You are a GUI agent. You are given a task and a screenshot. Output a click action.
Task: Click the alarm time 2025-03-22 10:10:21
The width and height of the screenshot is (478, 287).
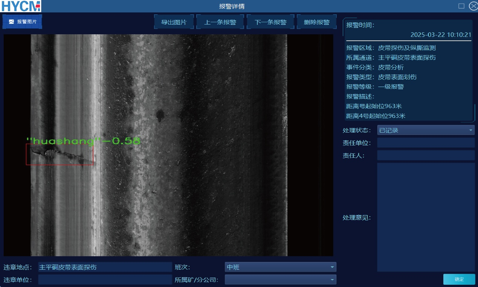(441, 35)
